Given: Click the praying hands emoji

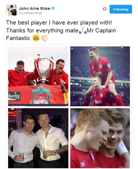Looking at the screenshot, I should pos(83,30).
